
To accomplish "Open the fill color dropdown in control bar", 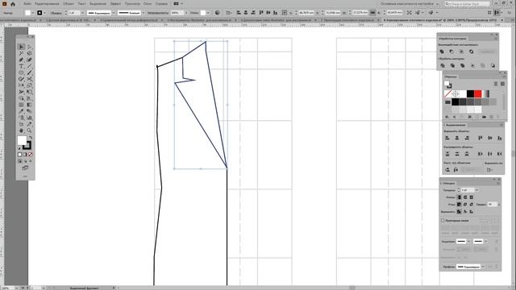I will point(32,13).
